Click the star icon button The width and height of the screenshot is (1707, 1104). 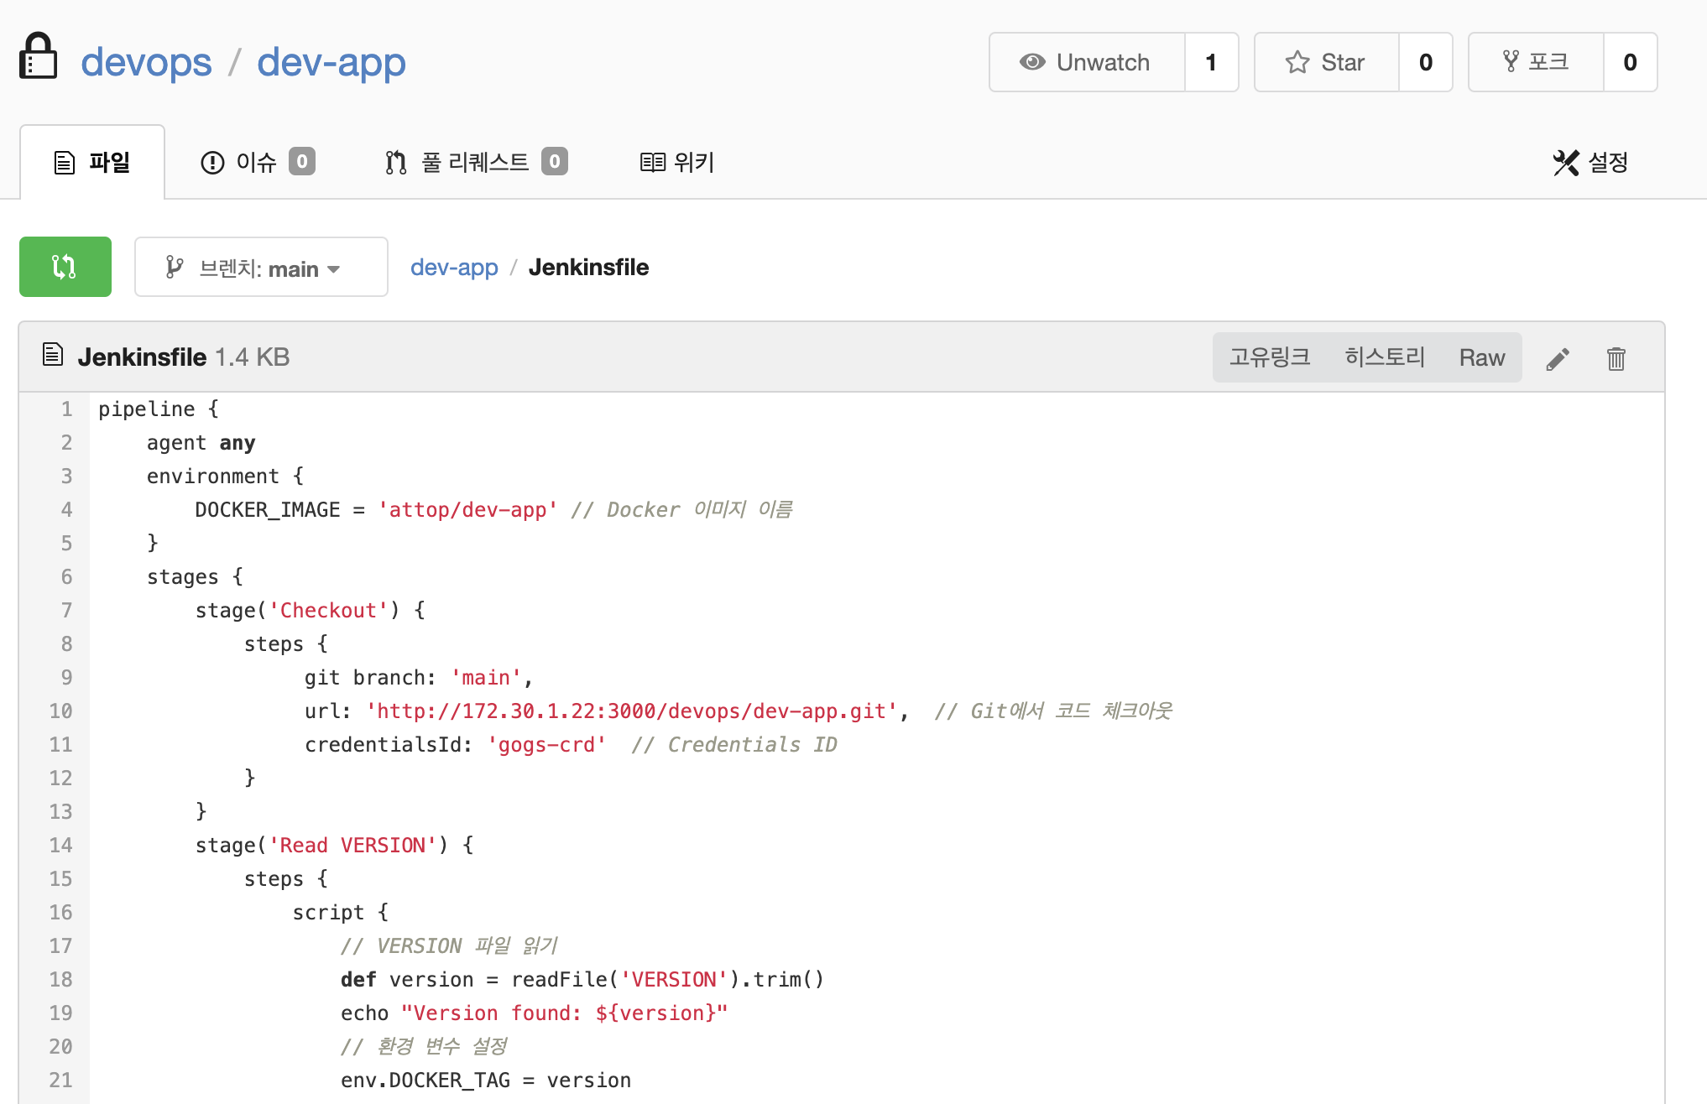pos(1326,62)
